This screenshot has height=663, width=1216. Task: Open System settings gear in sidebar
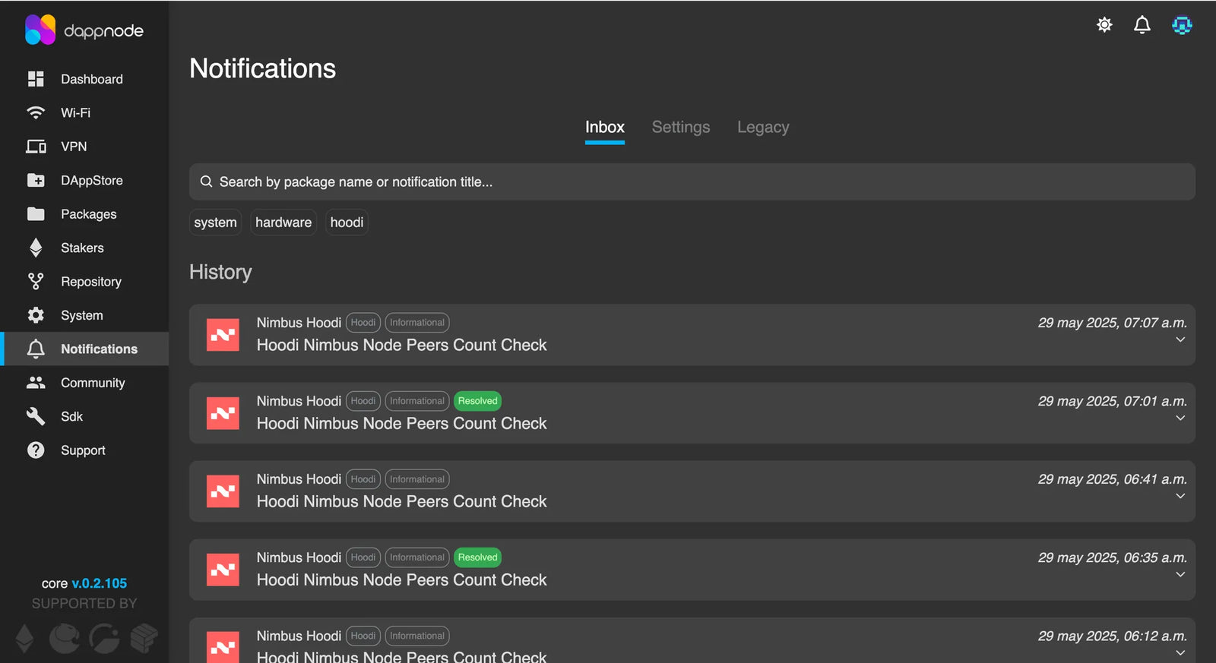coord(36,315)
